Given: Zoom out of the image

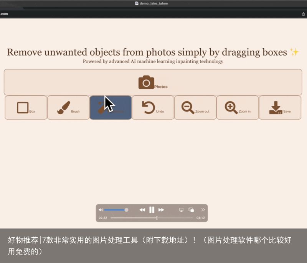Looking at the screenshot, I should (195, 108).
